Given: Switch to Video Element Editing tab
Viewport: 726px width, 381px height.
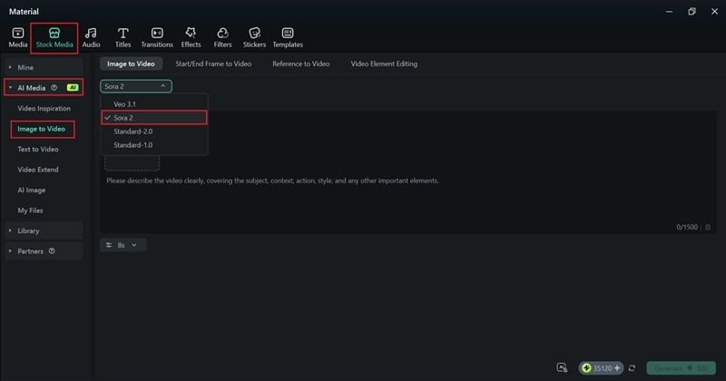Looking at the screenshot, I should (384, 63).
